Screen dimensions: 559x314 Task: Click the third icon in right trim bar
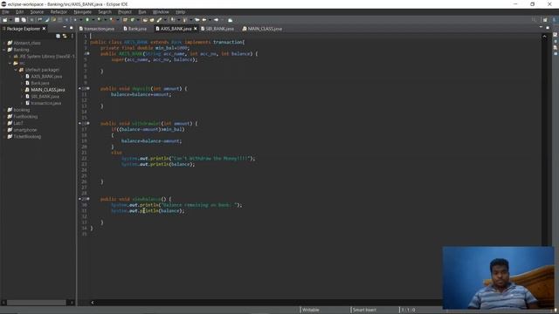pyautogui.click(x=556, y=47)
